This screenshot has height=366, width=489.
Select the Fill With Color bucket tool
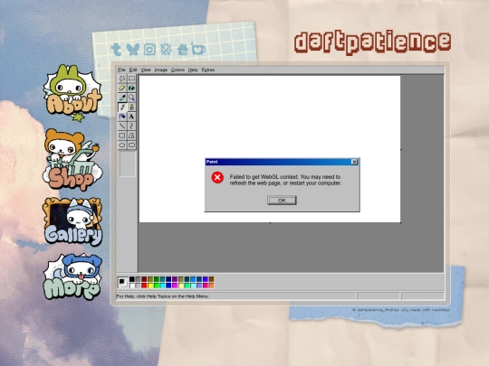click(x=131, y=88)
